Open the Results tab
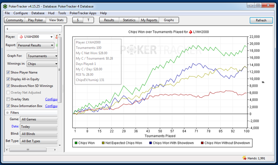 click(x=109, y=20)
